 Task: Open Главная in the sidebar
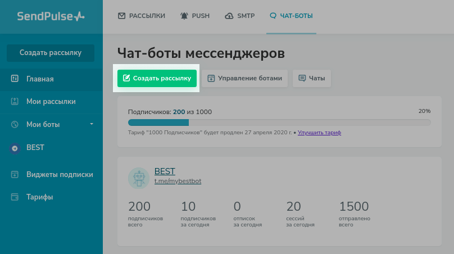(x=51, y=79)
